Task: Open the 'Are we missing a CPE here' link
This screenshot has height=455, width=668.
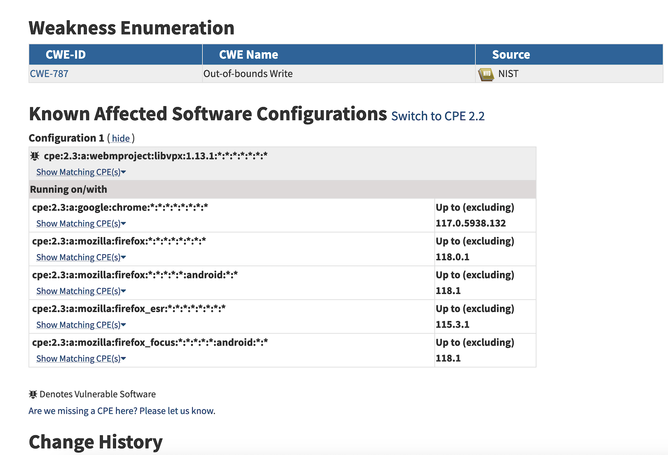Action: [x=122, y=411]
